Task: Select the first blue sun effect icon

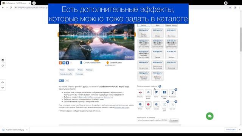Action: point(140,104)
